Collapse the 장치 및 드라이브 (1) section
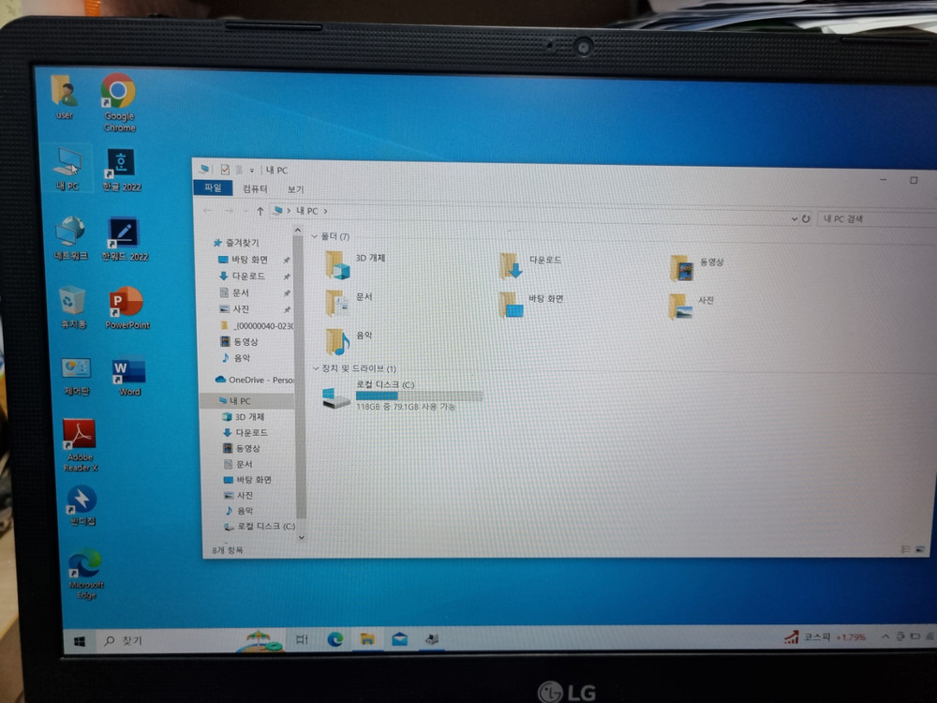 pyautogui.click(x=315, y=369)
